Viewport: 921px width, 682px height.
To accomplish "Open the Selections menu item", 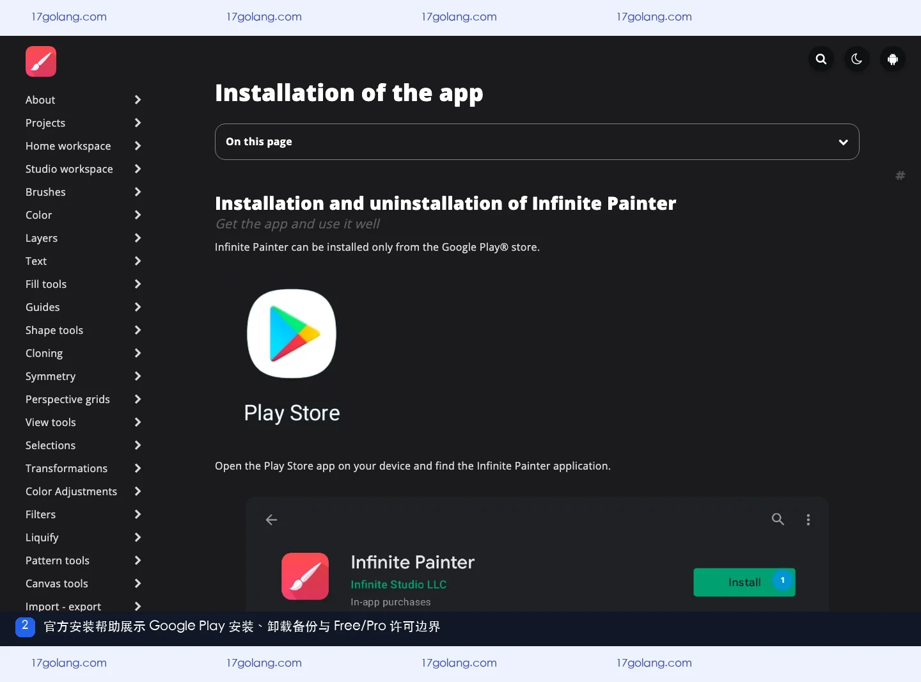I will pos(51,445).
